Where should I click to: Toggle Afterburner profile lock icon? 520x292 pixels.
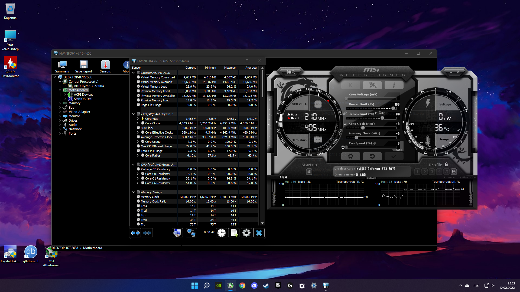(446, 164)
